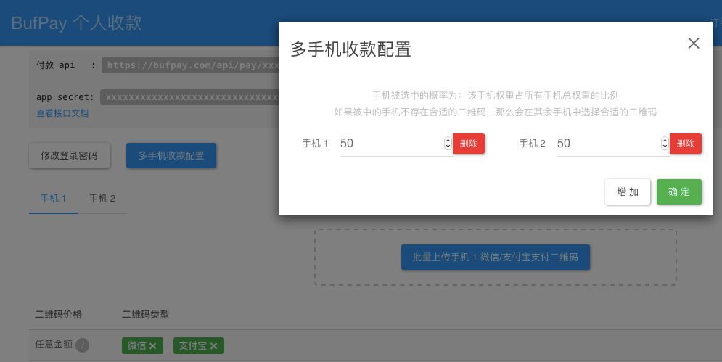This screenshot has height=362, width=722.
Task: Open 多手机收款配置 via the blue button
Action: tap(171, 155)
